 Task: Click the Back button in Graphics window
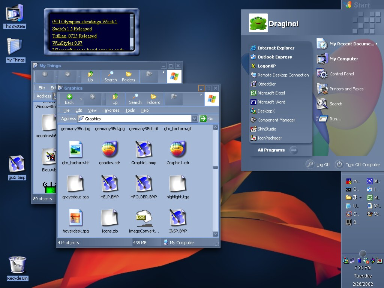tap(69, 99)
